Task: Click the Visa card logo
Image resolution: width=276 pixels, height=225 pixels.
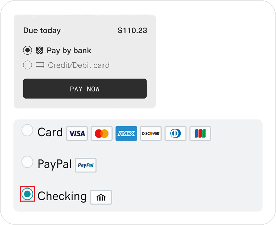Action: (77, 134)
